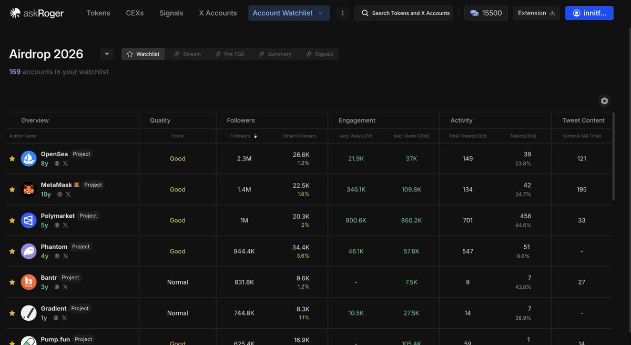The height and width of the screenshot is (345, 631).
Task: Open Polymarket X profile icon
Action: coord(66,225)
